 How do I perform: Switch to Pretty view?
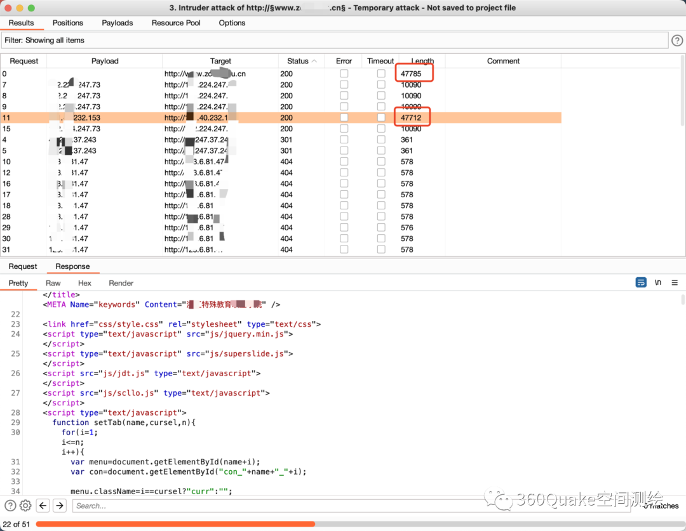[18, 283]
